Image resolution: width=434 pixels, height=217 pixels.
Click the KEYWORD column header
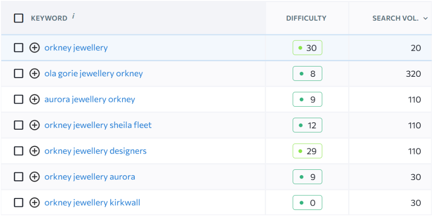point(49,19)
